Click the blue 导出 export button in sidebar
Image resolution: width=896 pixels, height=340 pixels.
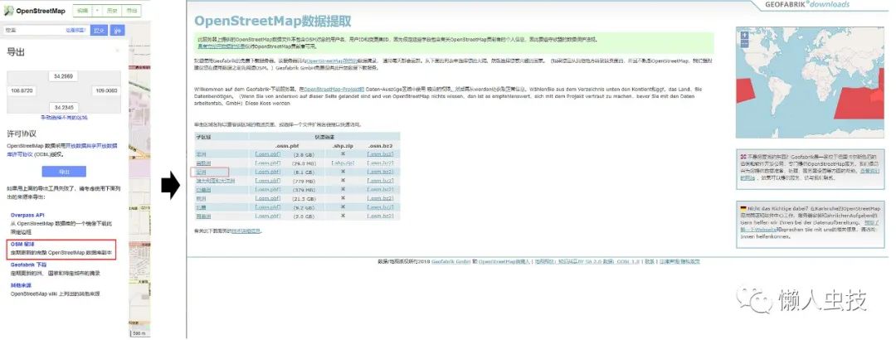tap(63, 172)
